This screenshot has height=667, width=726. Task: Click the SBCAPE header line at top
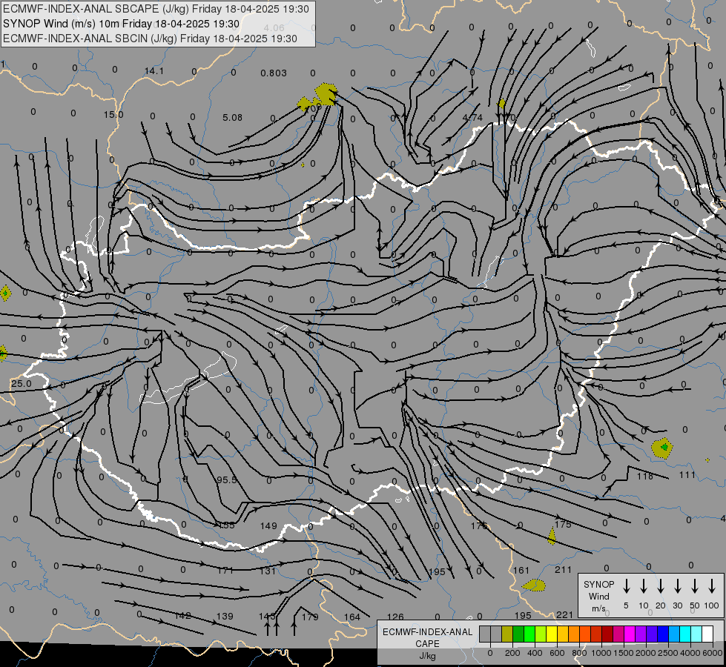156,9
